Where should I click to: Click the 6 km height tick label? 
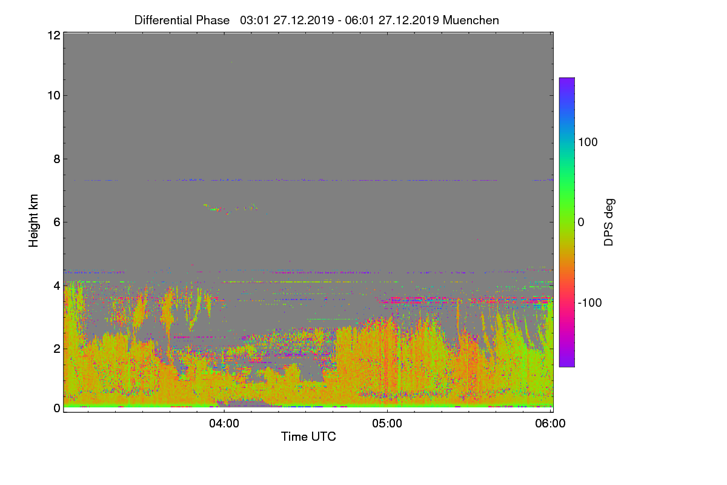[x=56, y=222]
